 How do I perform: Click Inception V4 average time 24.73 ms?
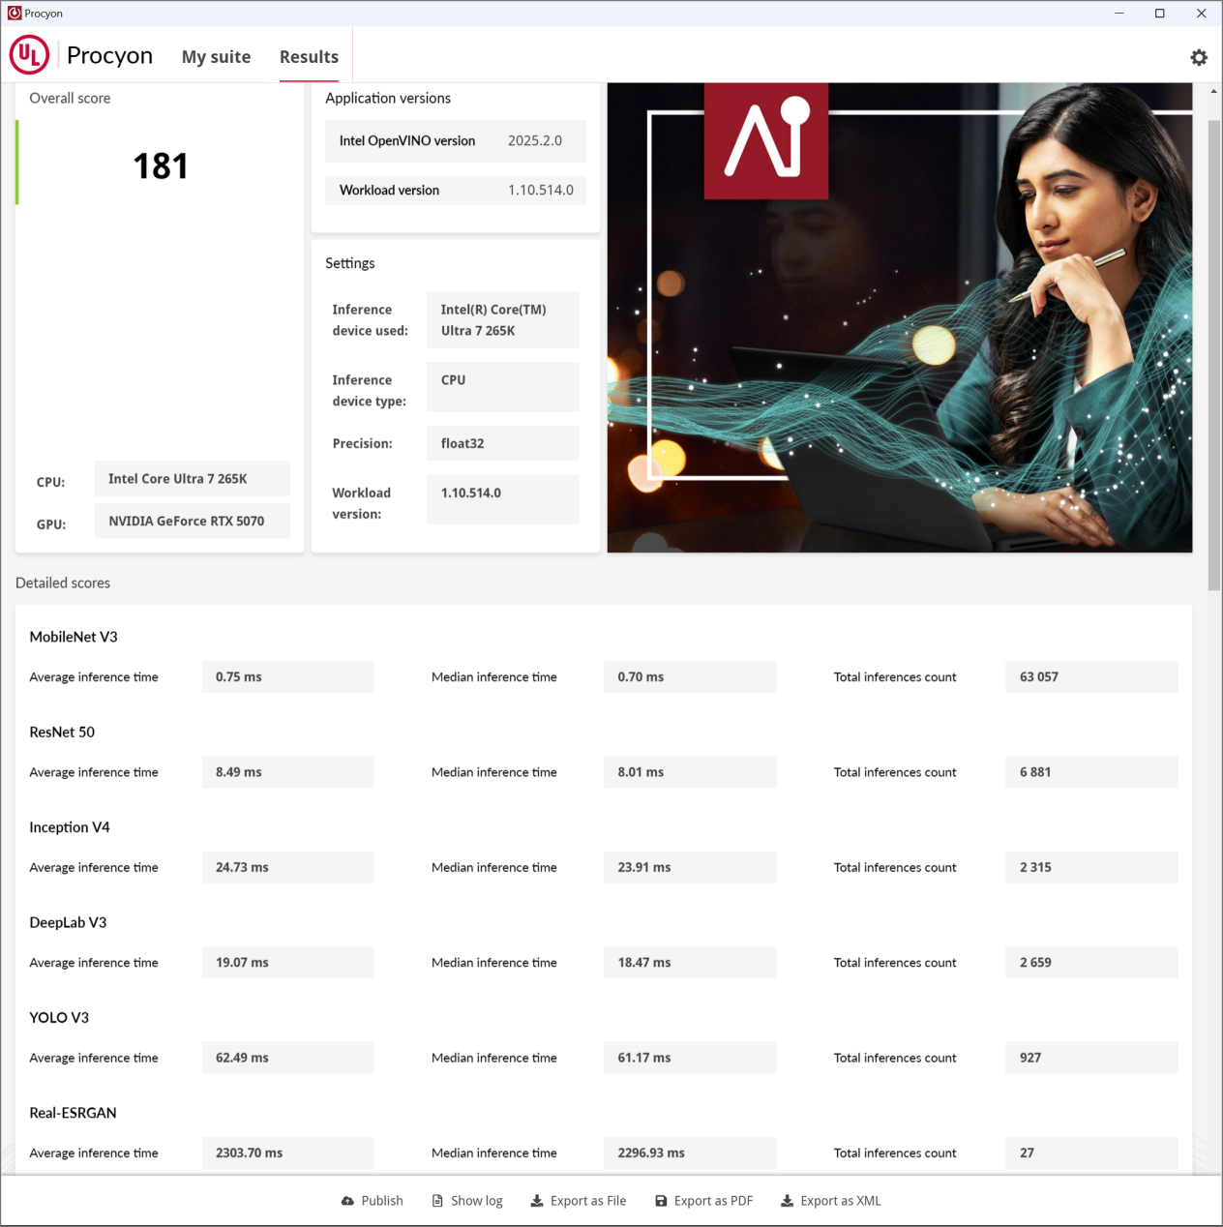click(287, 867)
